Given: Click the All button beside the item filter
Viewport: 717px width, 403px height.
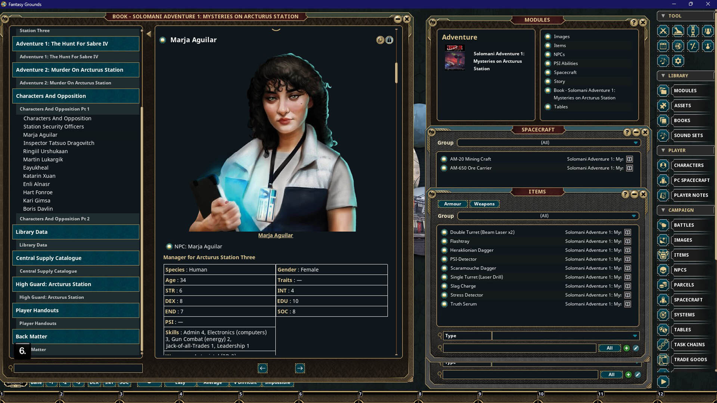Looking at the screenshot, I should coord(609,348).
